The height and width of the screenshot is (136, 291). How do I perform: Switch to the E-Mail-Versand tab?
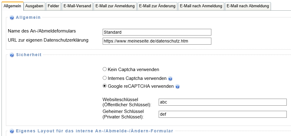coord(77,6)
